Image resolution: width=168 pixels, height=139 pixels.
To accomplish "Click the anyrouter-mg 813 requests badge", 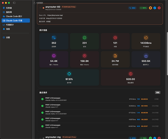I will coord(132,138).
